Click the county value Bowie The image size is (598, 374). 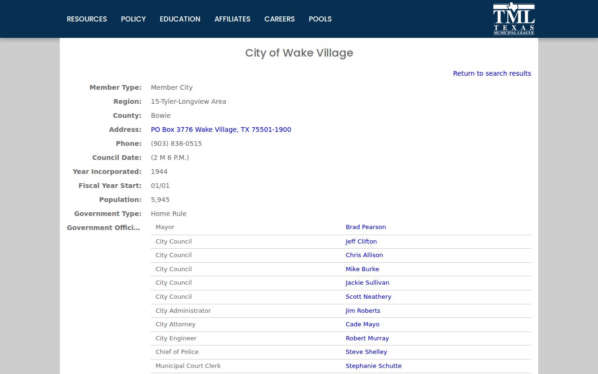161,115
